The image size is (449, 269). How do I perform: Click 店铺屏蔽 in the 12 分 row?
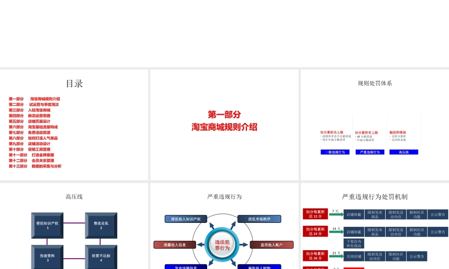[354, 214]
